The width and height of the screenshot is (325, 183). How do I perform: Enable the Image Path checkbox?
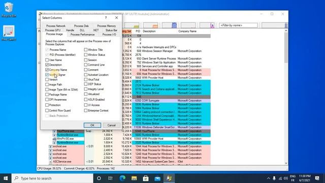pos(47,84)
